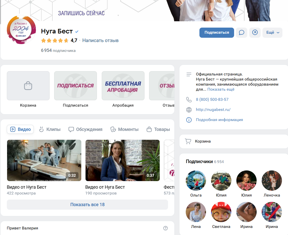
Task: Click the Клипы hand icon
Action: [x=41, y=129]
